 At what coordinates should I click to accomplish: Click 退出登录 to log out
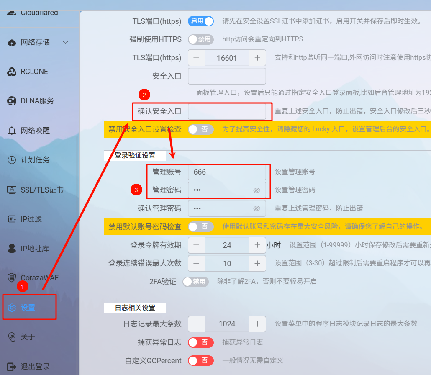click(x=35, y=367)
